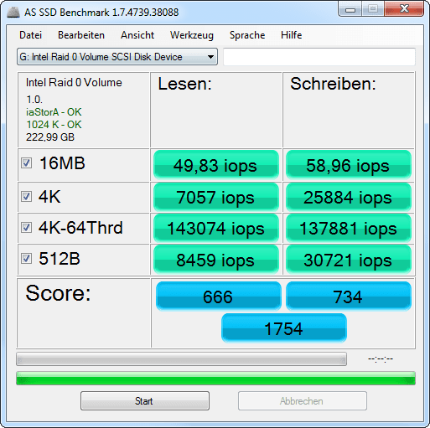The width and height of the screenshot is (430, 428).
Task: Click the 143074 iops read result
Action: pyautogui.click(x=216, y=228)
